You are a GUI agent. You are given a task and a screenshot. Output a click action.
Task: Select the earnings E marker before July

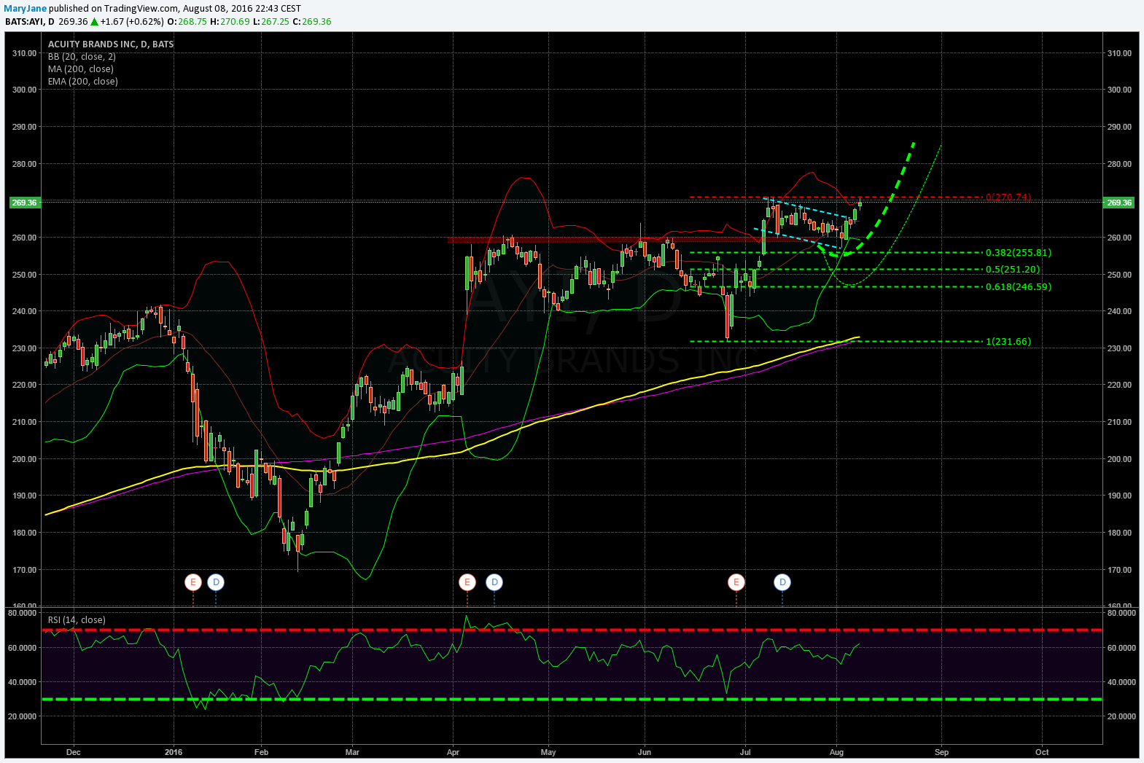[736, 582]
